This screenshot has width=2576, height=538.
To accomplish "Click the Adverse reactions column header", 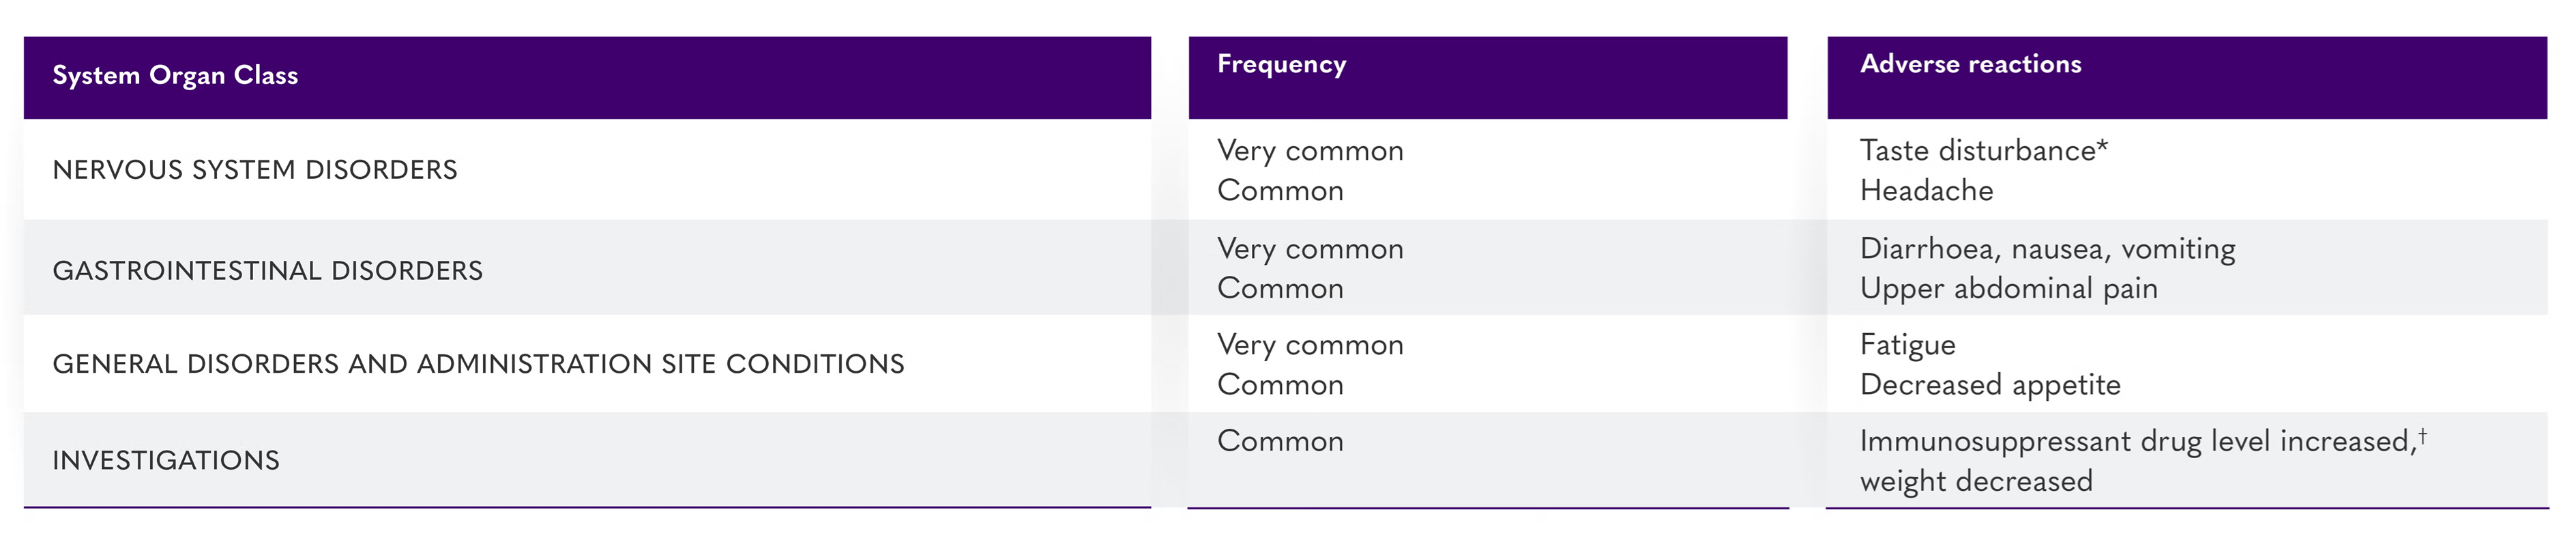I will (1970, 65).
